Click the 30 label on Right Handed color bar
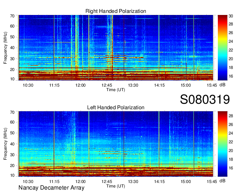This screenshot has height=192, width=237. pyautogui.click(x=231, y=16)
